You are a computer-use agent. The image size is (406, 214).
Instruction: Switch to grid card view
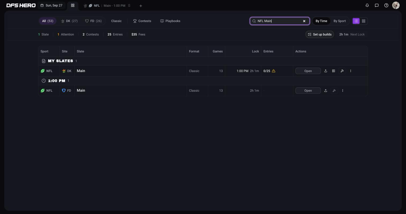pyautogui.click(x=364, y=21)
